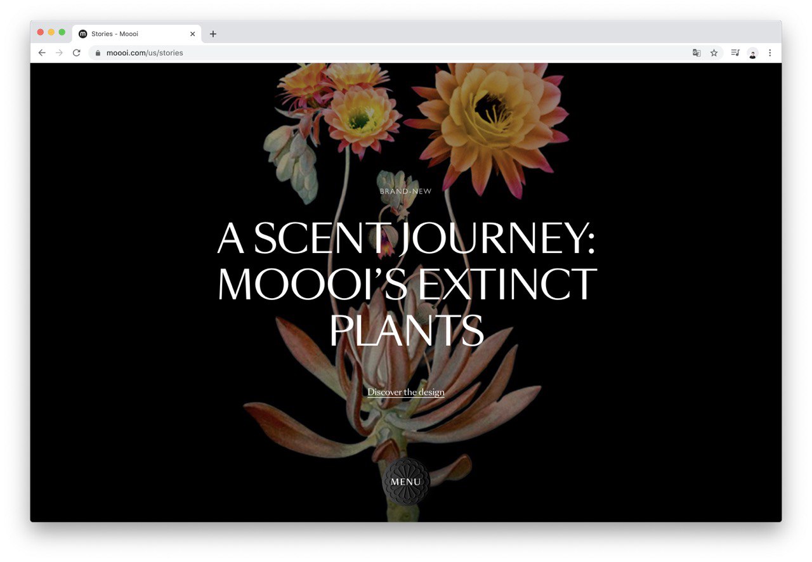Reload the page with the refresh icon

coord(77,53)
